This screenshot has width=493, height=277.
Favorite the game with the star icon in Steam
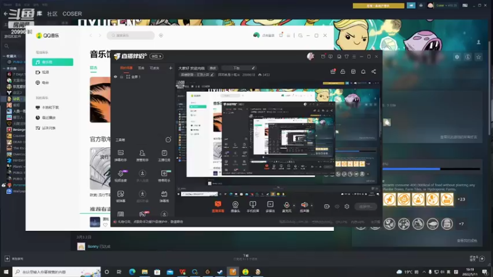point(478,57)
